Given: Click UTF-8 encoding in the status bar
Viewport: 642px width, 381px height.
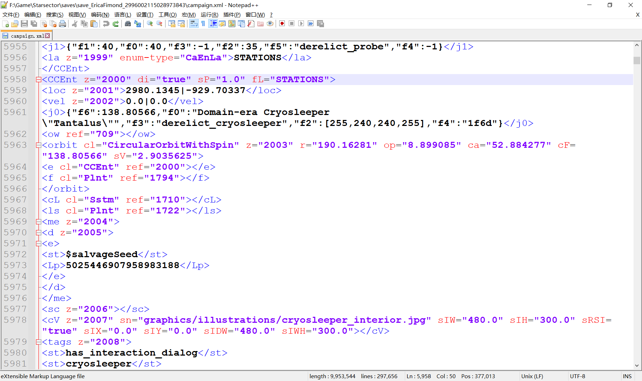Looking at the screenshot, I should click(x=578, y=376).
